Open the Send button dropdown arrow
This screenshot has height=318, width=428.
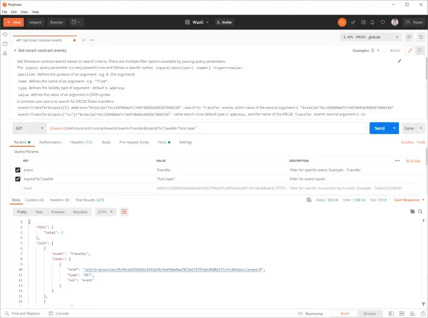[x=394, y=128]
